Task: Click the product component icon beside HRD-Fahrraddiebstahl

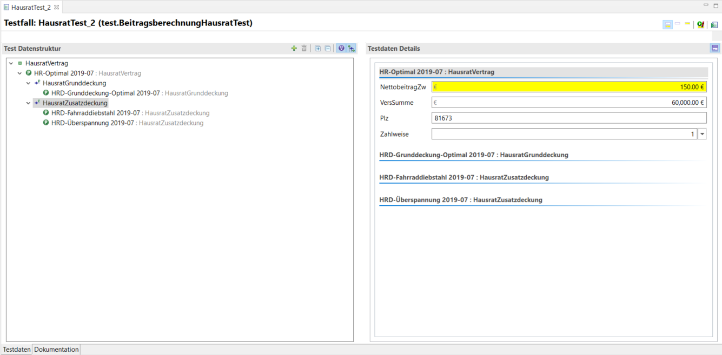Action: [x=46, y=113]
